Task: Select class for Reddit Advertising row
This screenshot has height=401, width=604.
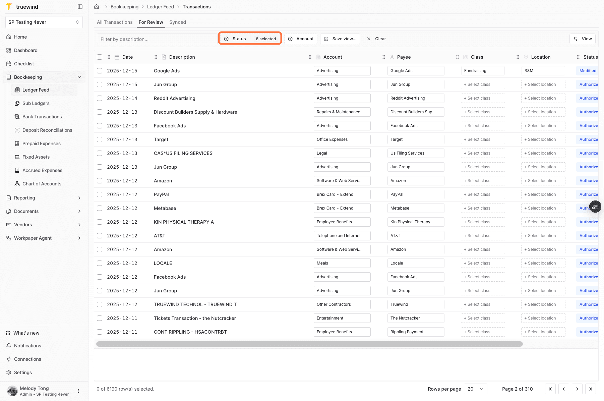Action: [483, 98]
